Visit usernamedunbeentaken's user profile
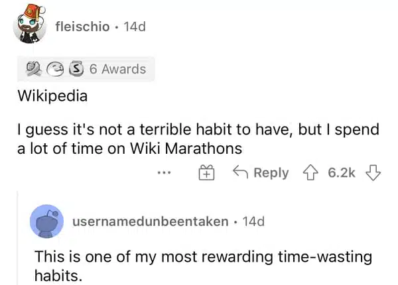 151,221
